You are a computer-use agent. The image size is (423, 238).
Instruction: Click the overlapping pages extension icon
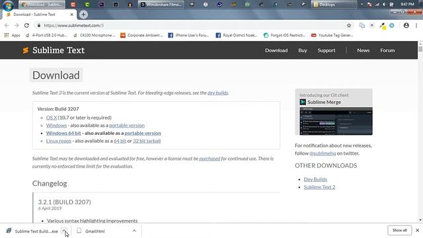pos(362,25)
